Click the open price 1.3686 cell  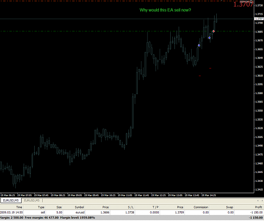[105, 213]
